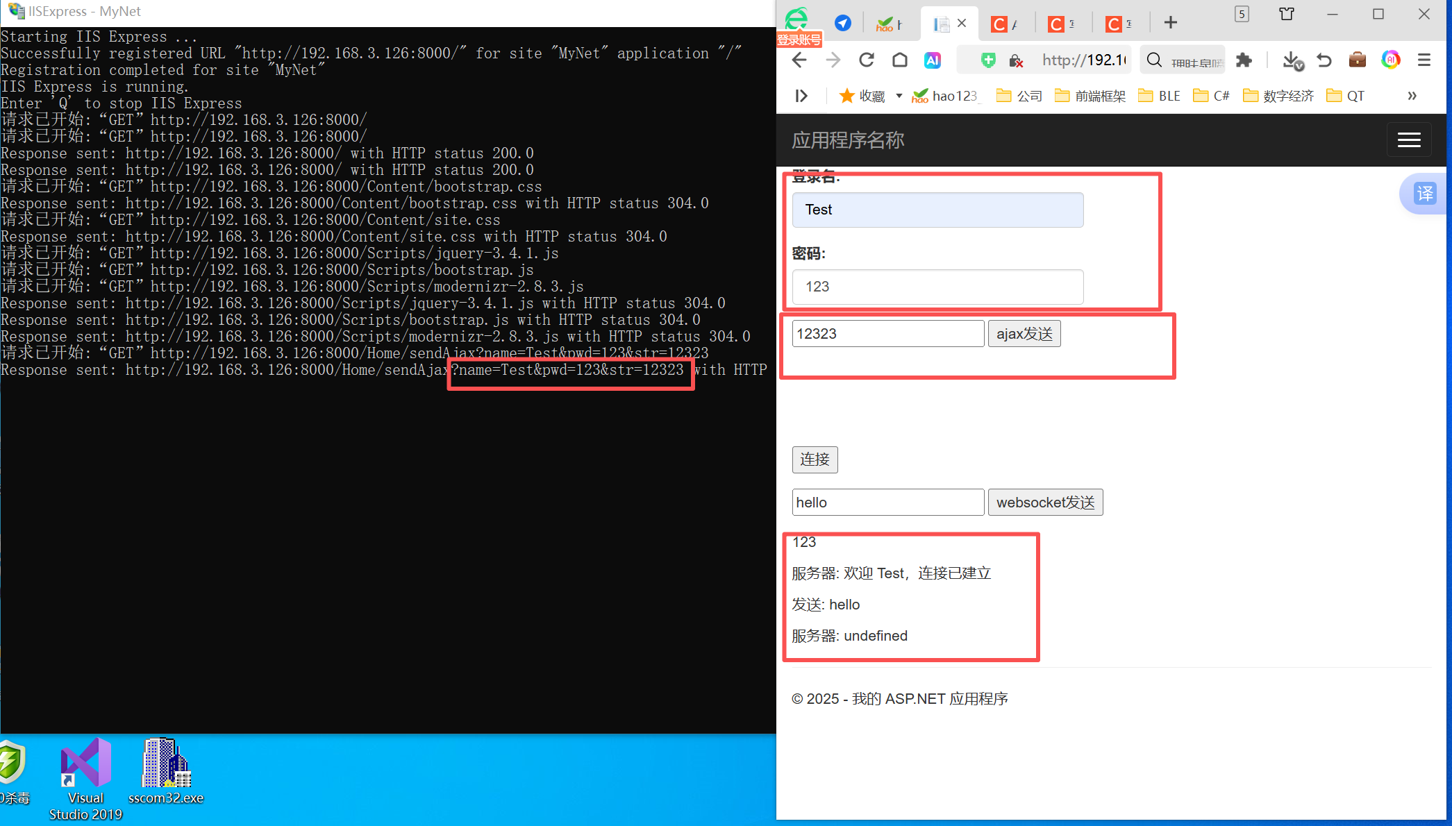Click the search magnifier icon
The image size is (1452, 826).
[x=1154, y=60]
